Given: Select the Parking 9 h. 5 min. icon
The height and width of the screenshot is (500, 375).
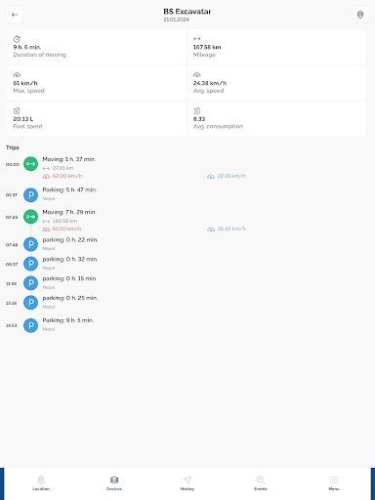Looking at the screenshot, I should 30,325.
